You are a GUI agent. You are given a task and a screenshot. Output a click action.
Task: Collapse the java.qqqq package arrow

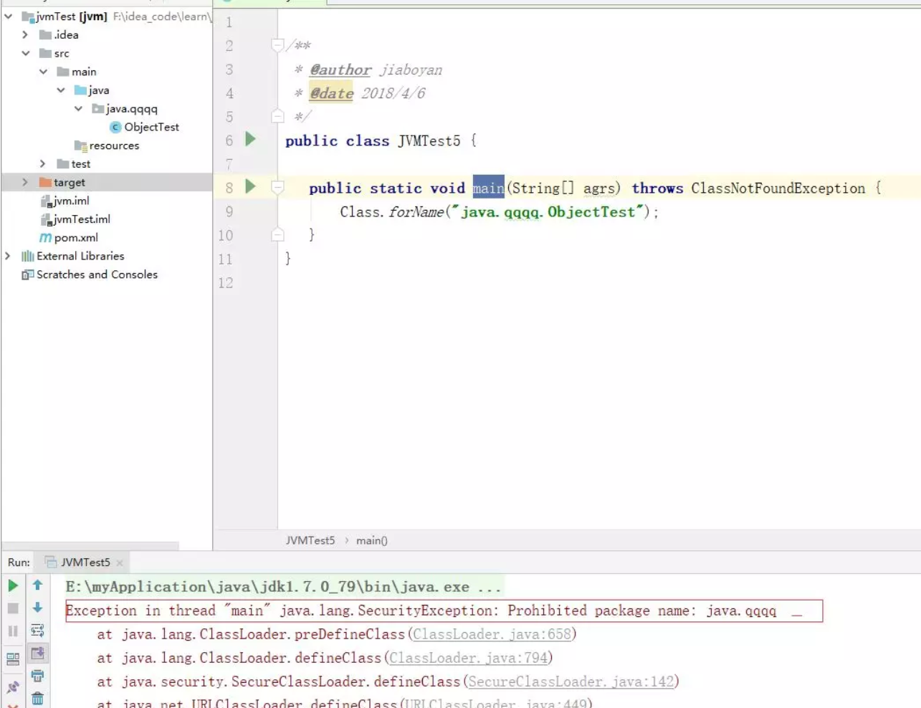[79, 109]
